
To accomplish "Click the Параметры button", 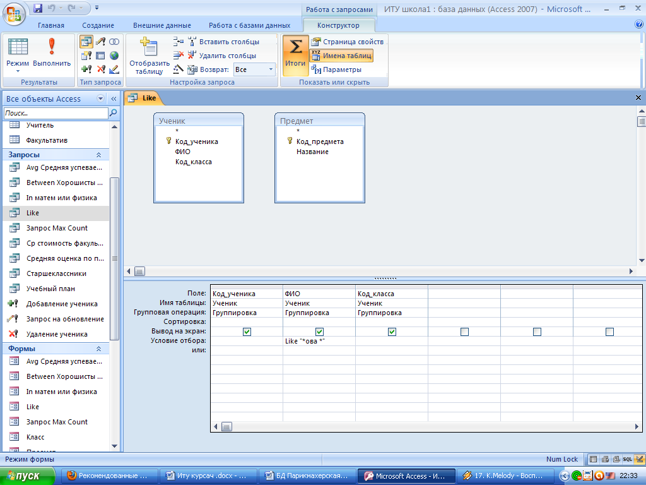I will (336, 69).
